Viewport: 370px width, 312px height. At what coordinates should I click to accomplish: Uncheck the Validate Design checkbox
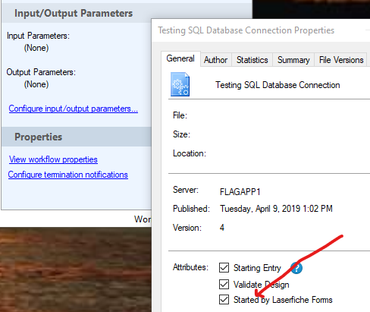coord(224,285)
